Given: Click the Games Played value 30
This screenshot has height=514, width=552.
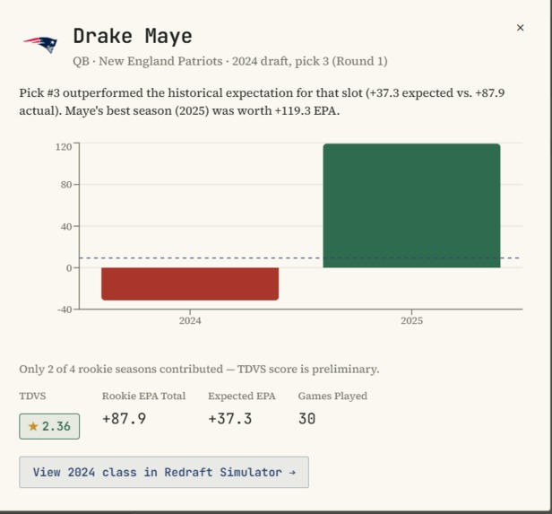Looking at the screenshot, I should click(307, 419).
